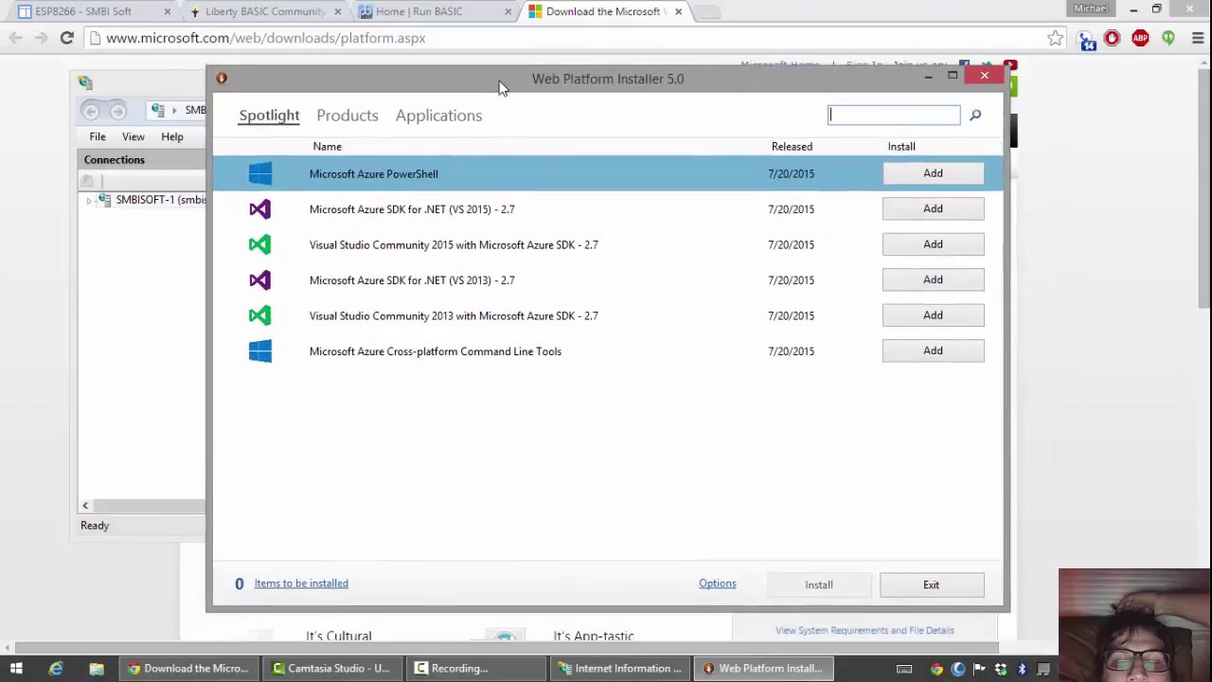The width and height of the screenshot is (1212, 682).
Task: Add Microsoft Azure SDK for .NET (VS 2013)
Action: click(x=933, y=279)
